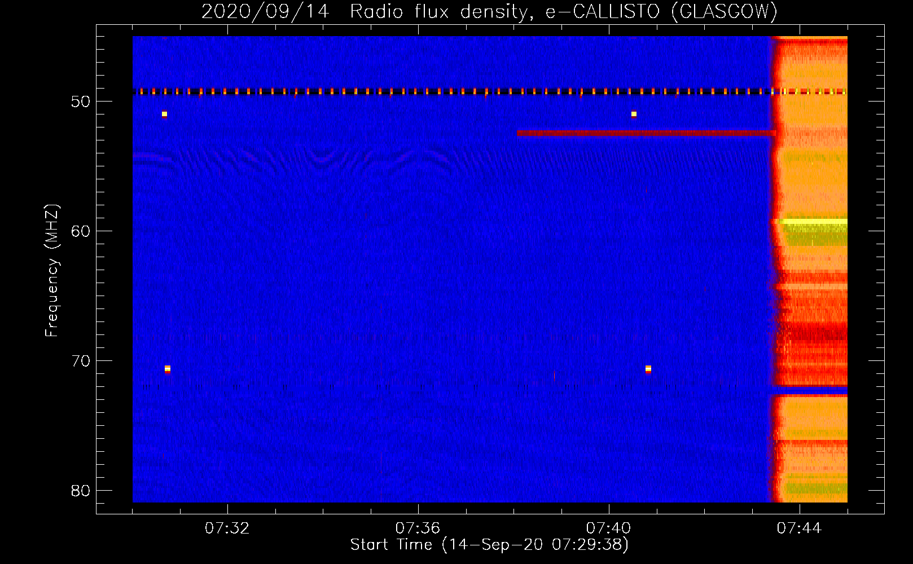
Task: Click the 07:36 time axis label
Action: click(x=418, y=528)
